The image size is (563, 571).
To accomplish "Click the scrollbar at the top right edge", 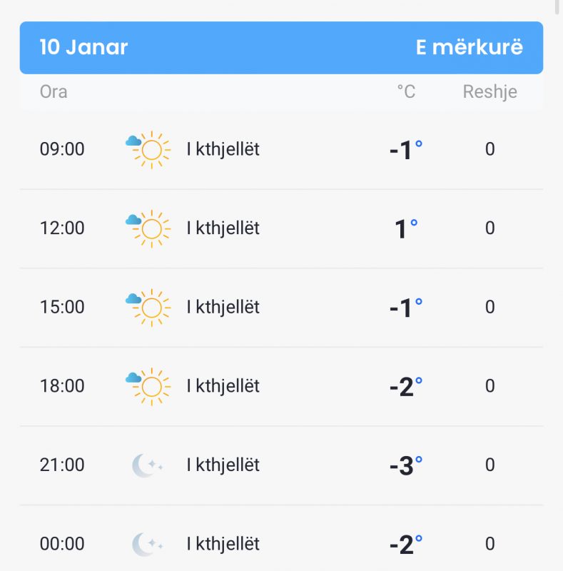I will click(x=557, y=7).
